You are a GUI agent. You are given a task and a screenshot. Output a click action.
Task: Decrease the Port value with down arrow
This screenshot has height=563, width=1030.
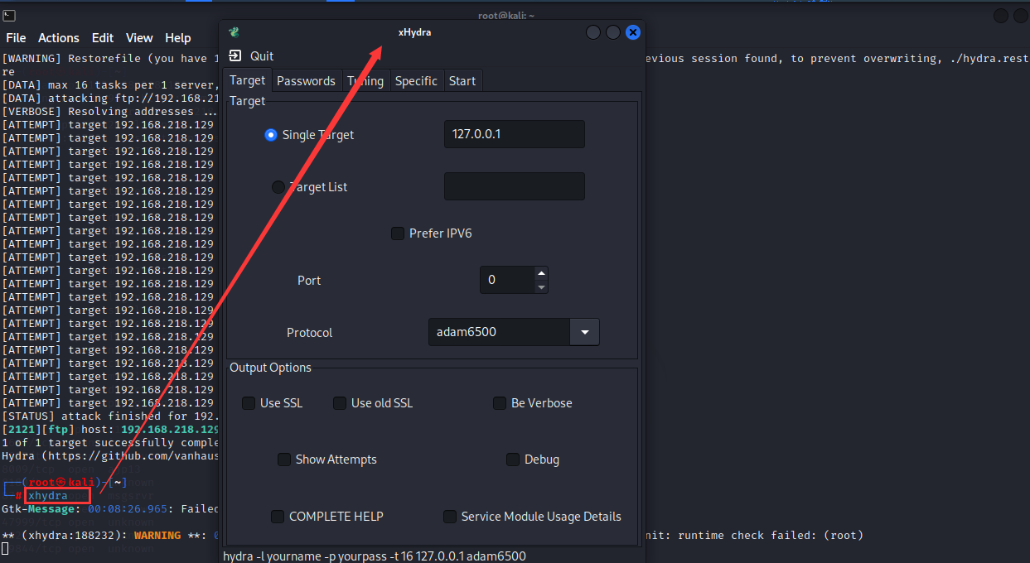click(x=541, y=287)
